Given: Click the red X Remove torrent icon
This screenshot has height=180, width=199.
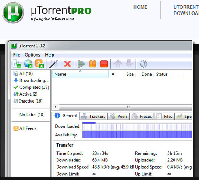Looking at the screenshot, I should click(x=68, y=64).
